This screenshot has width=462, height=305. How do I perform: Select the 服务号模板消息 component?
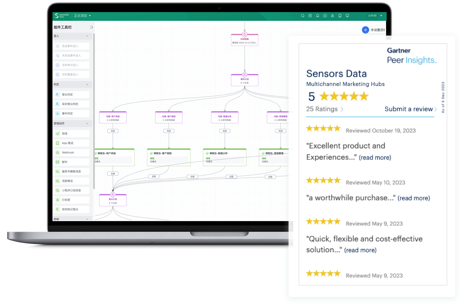[x=71, y=171]
